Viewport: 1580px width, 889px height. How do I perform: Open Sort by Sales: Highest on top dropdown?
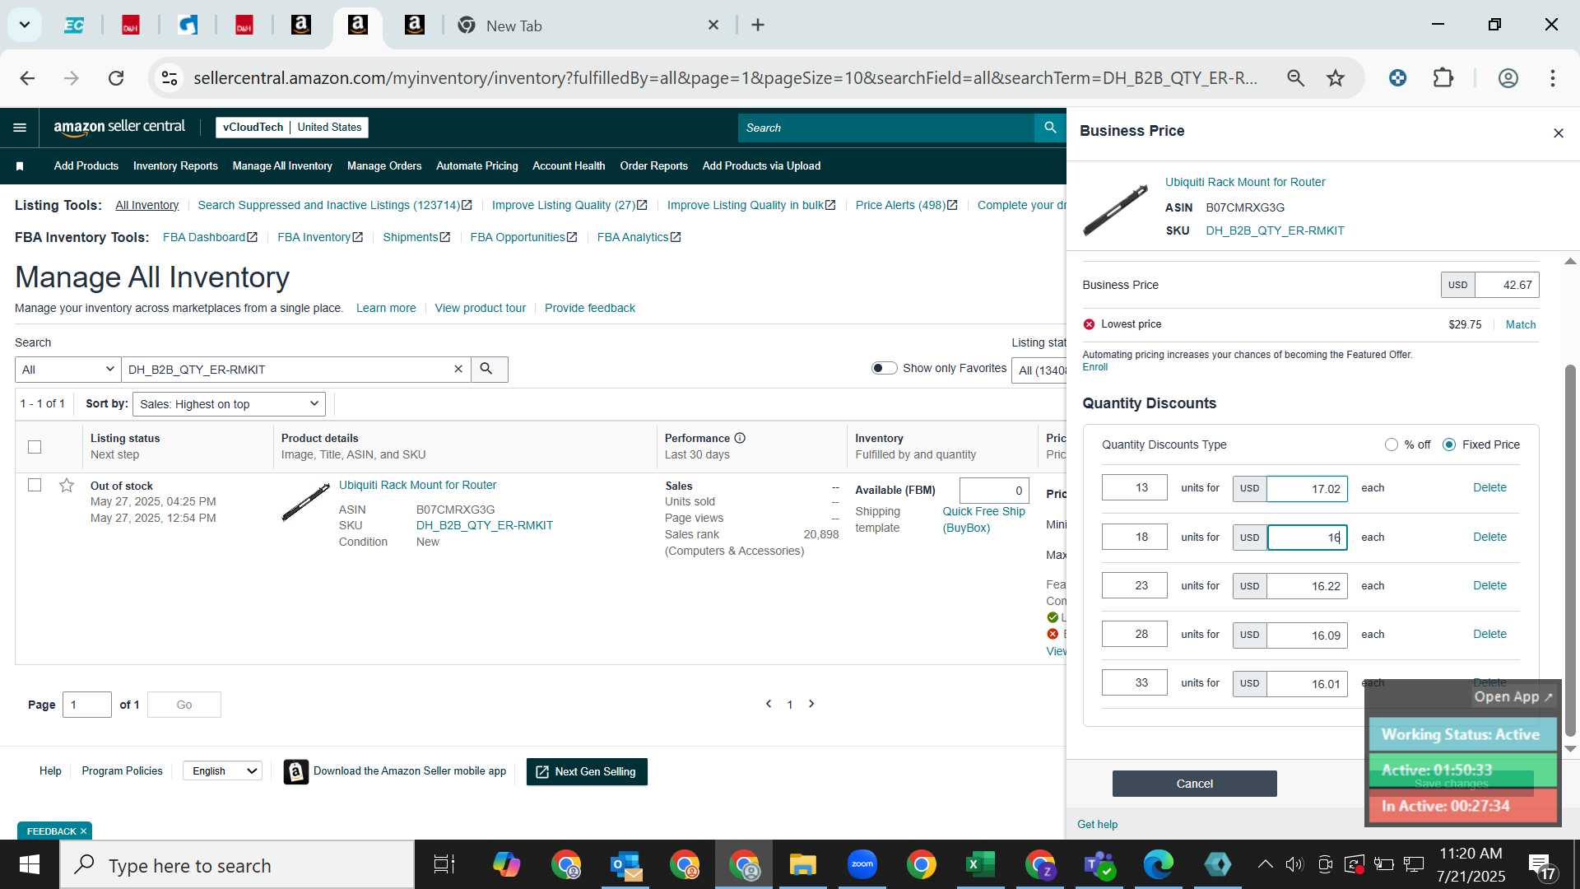coord(230,404)
